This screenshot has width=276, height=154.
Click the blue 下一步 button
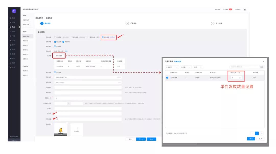(141, 139)
